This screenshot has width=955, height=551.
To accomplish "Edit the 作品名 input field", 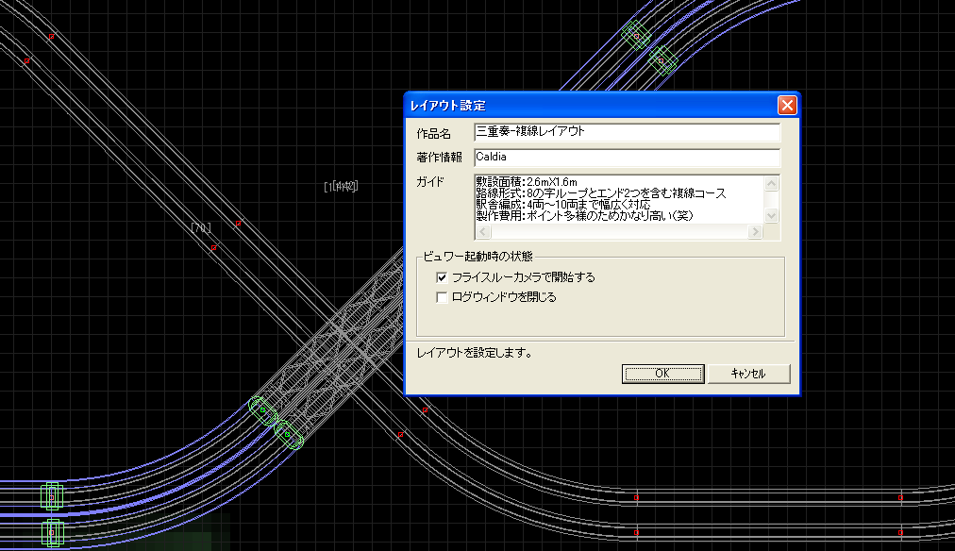I will [627, 132].
